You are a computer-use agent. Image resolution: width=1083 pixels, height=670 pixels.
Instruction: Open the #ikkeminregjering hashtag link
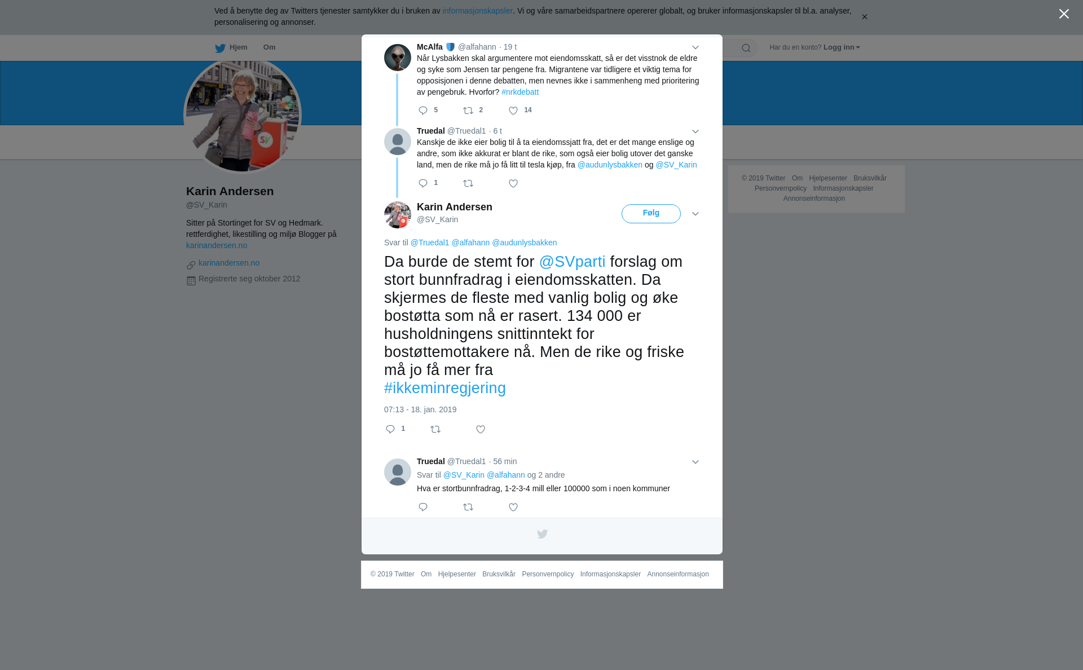pos(445,388)
